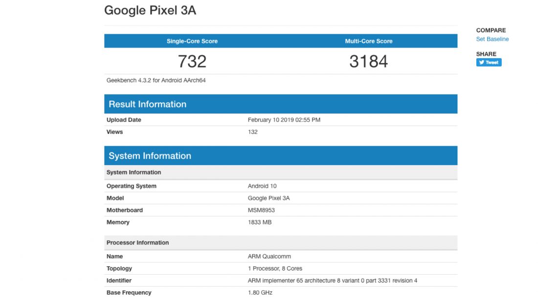This screenshot has width=538, height=301.
Task: Click the Processor Information subheader
Action: 137,243
